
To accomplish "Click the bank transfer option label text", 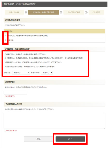I will (28, 36).
